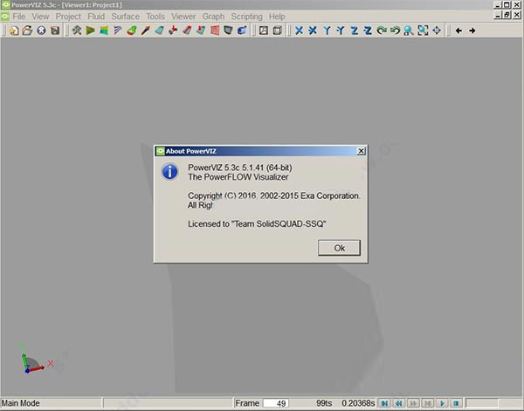Click the back arrow in toolbar
The height and width of the screenshot is (411, 524).
click(x=458, y=31)
